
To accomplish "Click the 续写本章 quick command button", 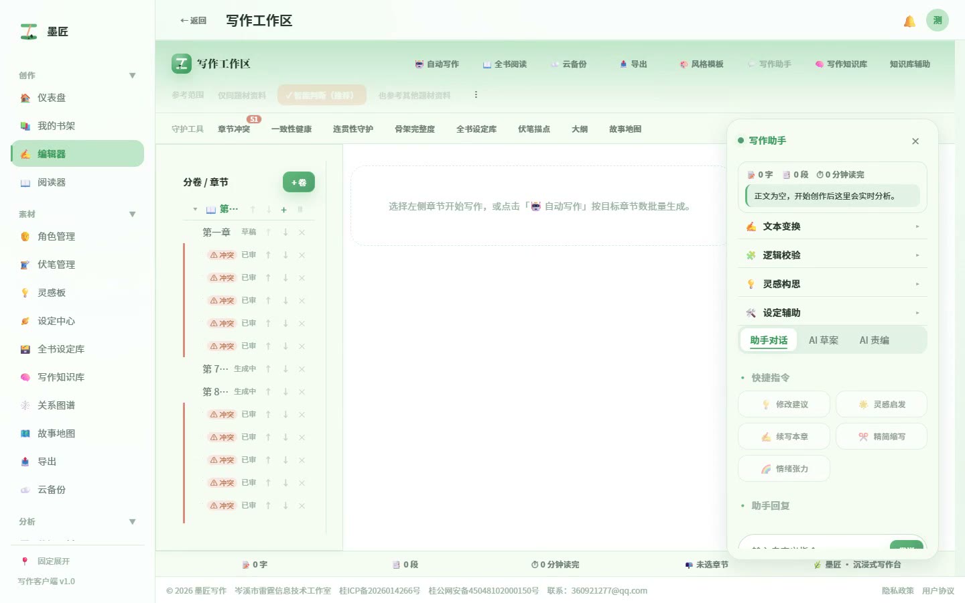I will coord(784,437).
